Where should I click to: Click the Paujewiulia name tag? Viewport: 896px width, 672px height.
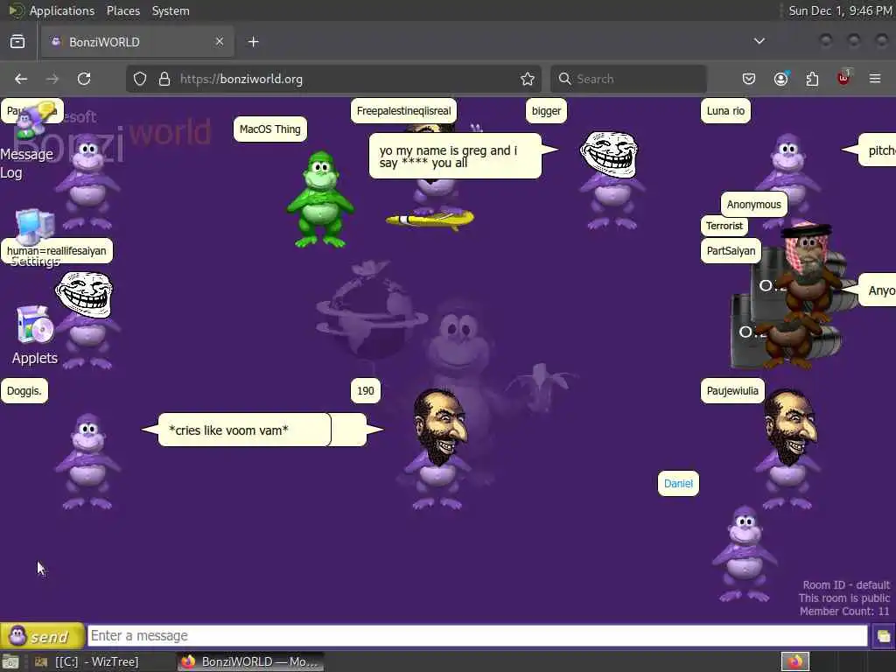732,391
